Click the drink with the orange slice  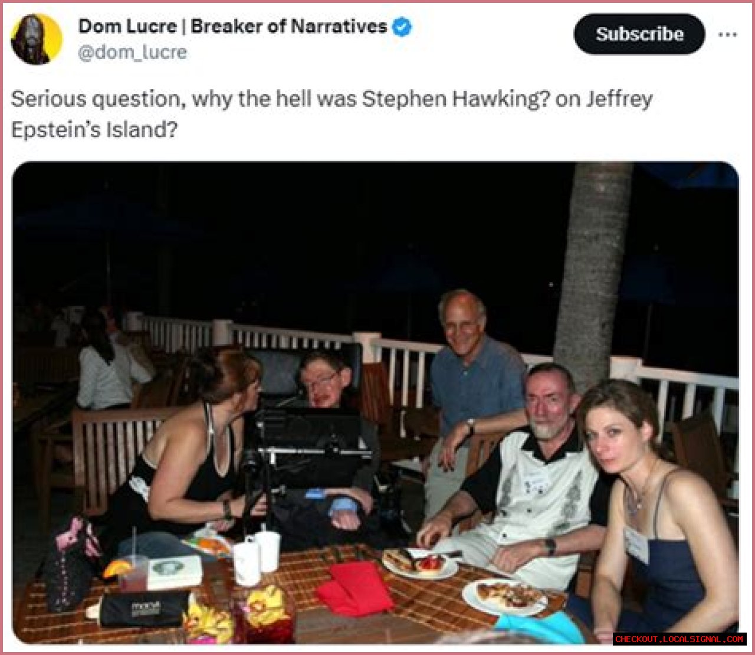(x=131, y=571)
